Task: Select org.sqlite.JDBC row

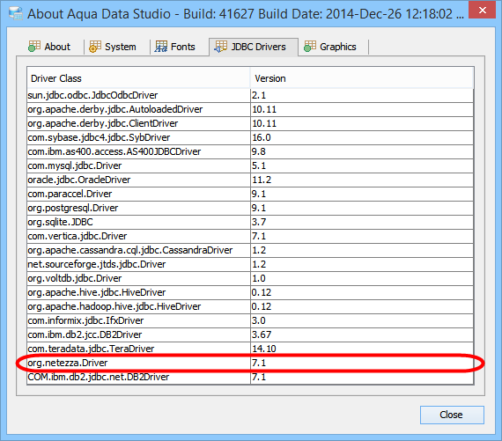Action: point(250,222)
